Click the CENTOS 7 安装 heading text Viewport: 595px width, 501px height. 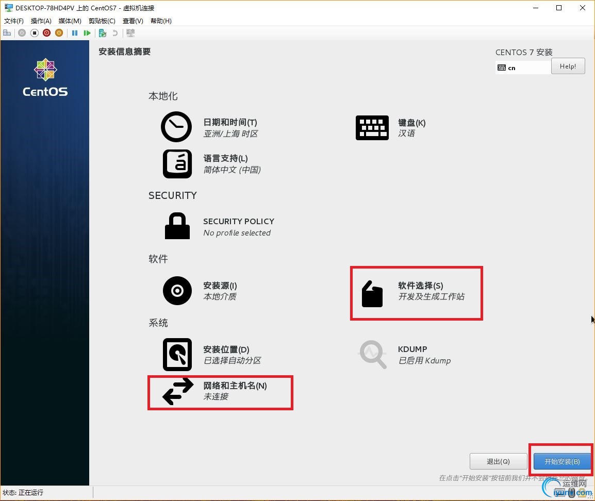[524, 53]
